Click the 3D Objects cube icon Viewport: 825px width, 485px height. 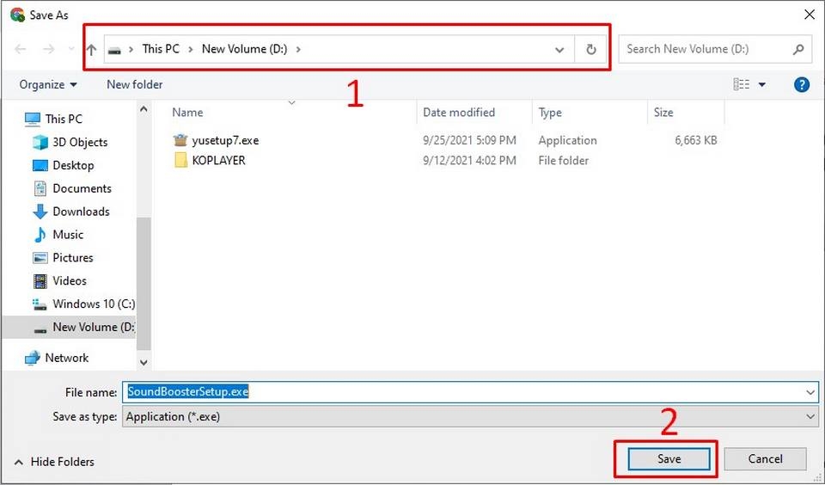(x=40, y=142)
